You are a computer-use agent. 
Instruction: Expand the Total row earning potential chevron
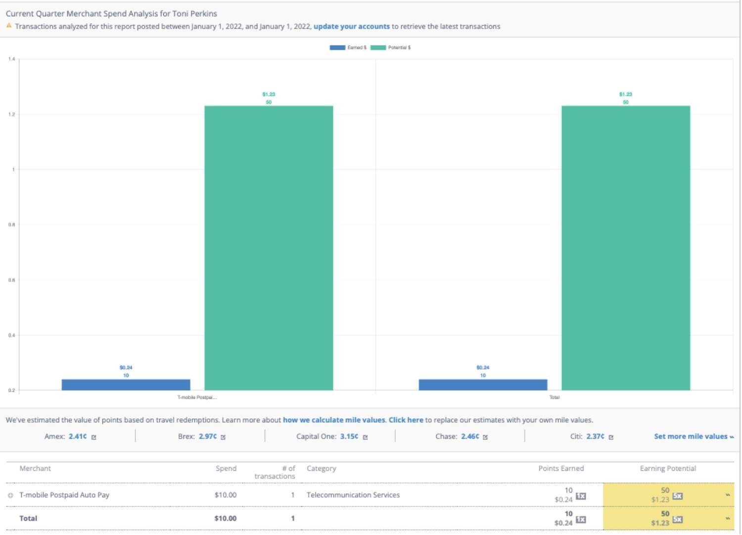pos(728,519)
